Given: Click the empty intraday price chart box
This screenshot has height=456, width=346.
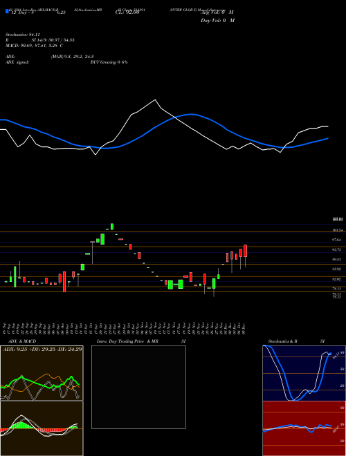Looking at the screenshot, I should coord(138,387).
